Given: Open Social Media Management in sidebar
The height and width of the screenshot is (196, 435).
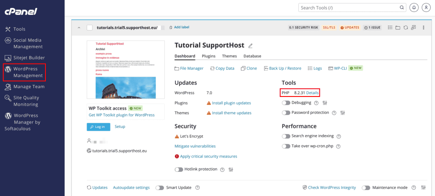Looking at the screenshot, I should click(24, 44).
